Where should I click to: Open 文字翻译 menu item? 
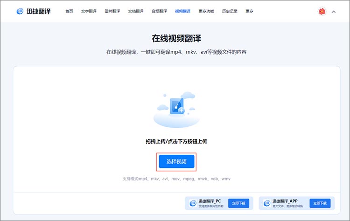tap(89, 11)
